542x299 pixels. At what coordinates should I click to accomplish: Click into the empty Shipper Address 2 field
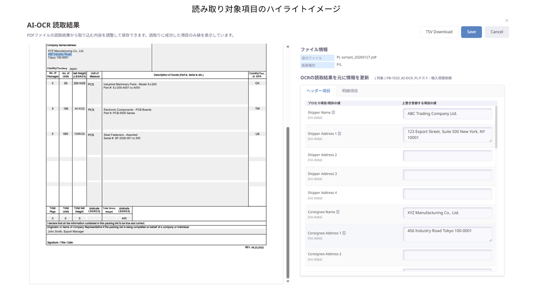[447, 156]
